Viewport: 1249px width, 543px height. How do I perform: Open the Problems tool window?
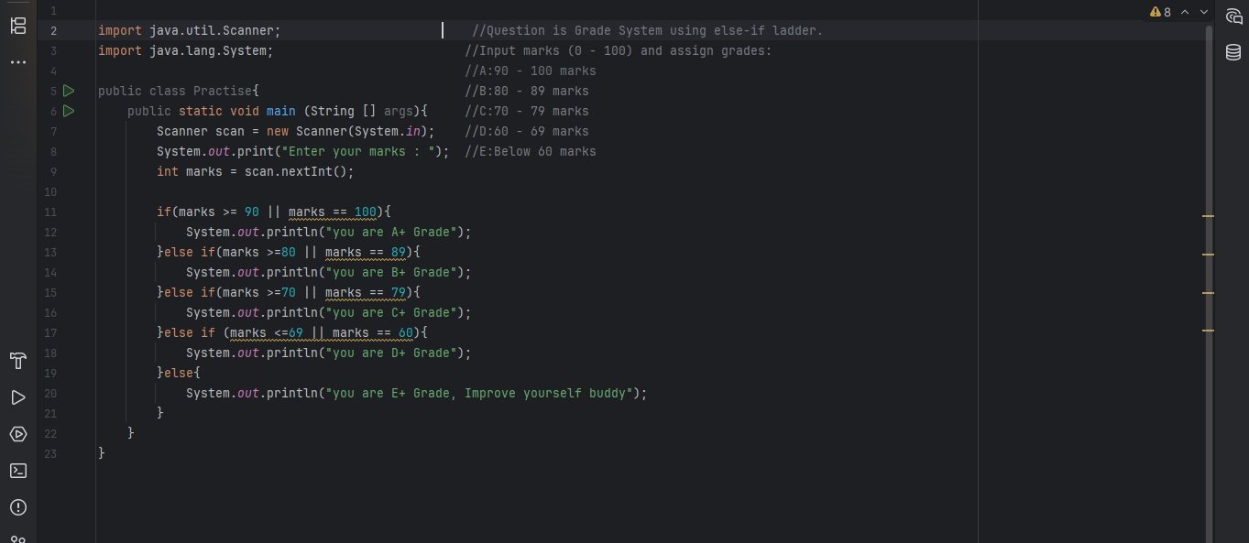coord(17,507)
